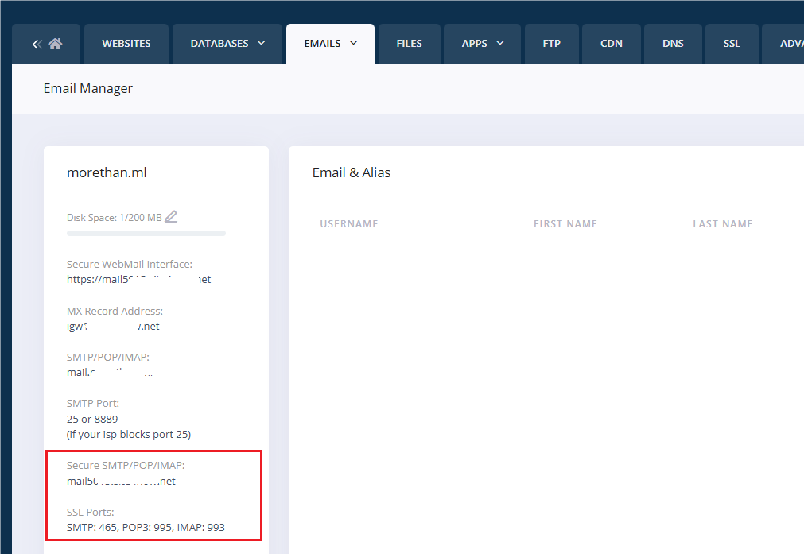Switch to the DNS tab
804x554 pixels.
[x=672, y=43]
